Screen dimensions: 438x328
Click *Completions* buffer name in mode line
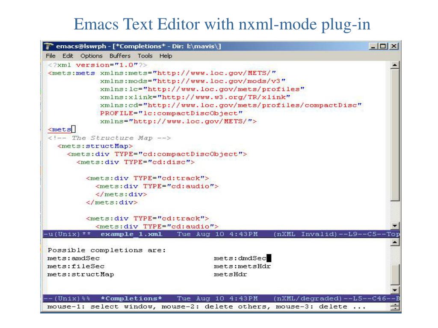click(x=131, y=299)
